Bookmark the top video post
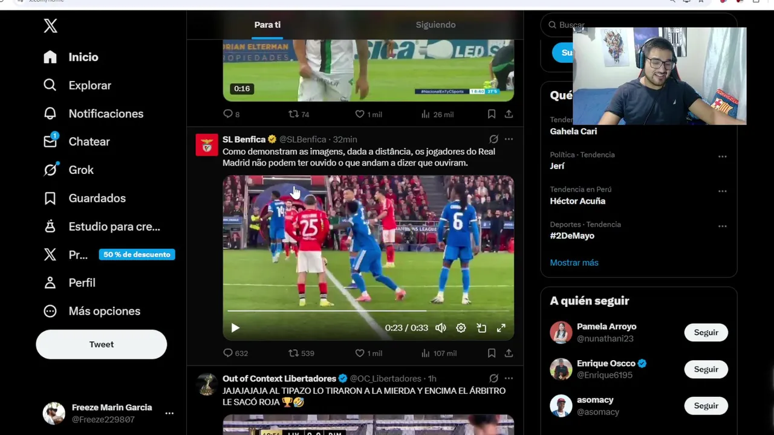The width and height of the screenshot is (774, 435). coord(492,114)
